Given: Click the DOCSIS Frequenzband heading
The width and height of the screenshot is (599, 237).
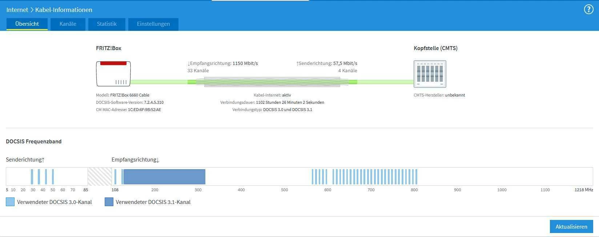Looking at the screenshot, I should [x=34, y=142].
